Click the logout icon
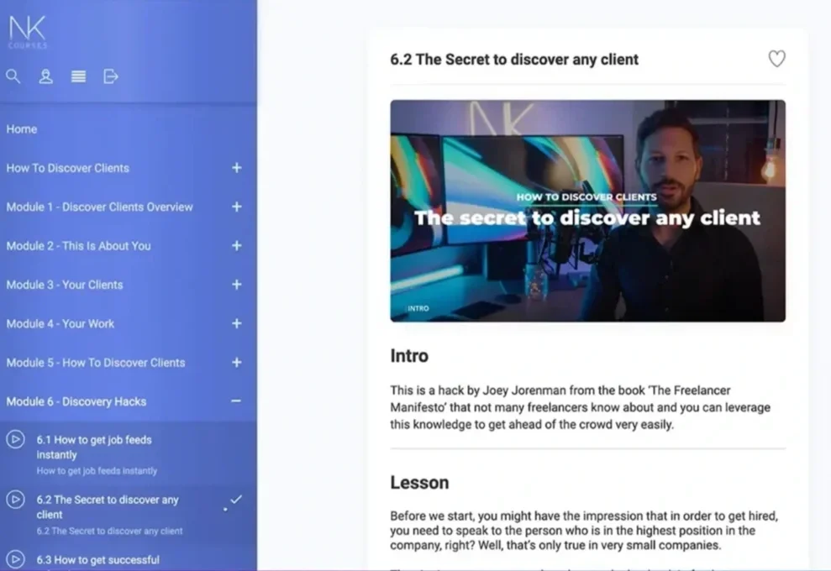The image size is (831, 571). point(110,76)
